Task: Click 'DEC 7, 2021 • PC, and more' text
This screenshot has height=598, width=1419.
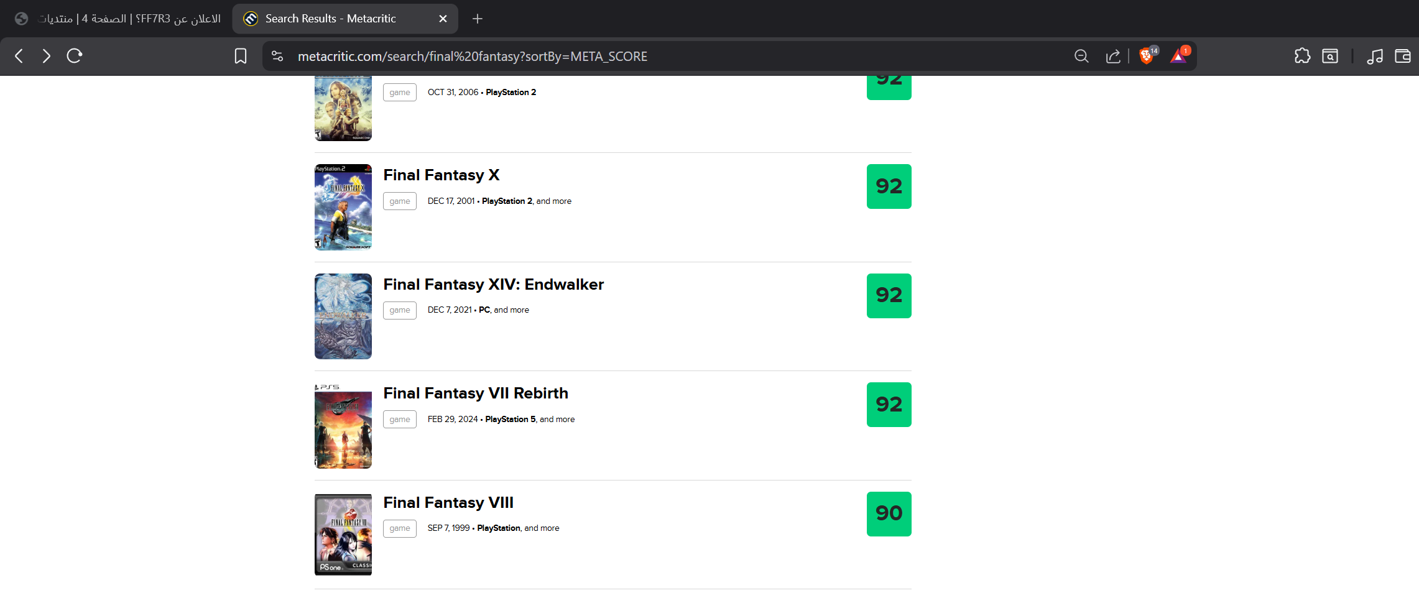Action: (478, 310)
